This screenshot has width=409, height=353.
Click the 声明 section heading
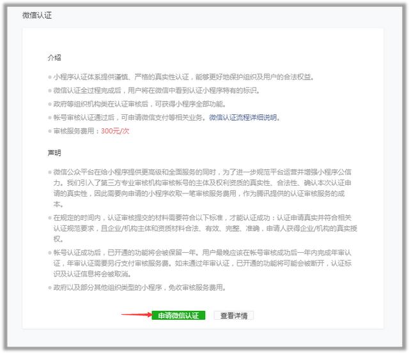point(54,153)
